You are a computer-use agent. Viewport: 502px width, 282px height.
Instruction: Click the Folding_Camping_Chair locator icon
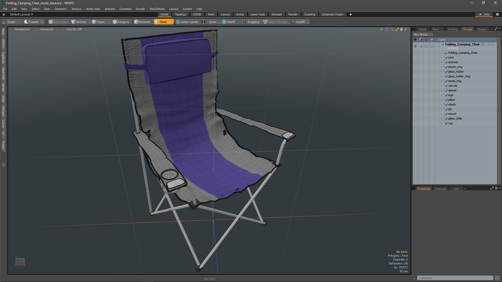(446, 53)
